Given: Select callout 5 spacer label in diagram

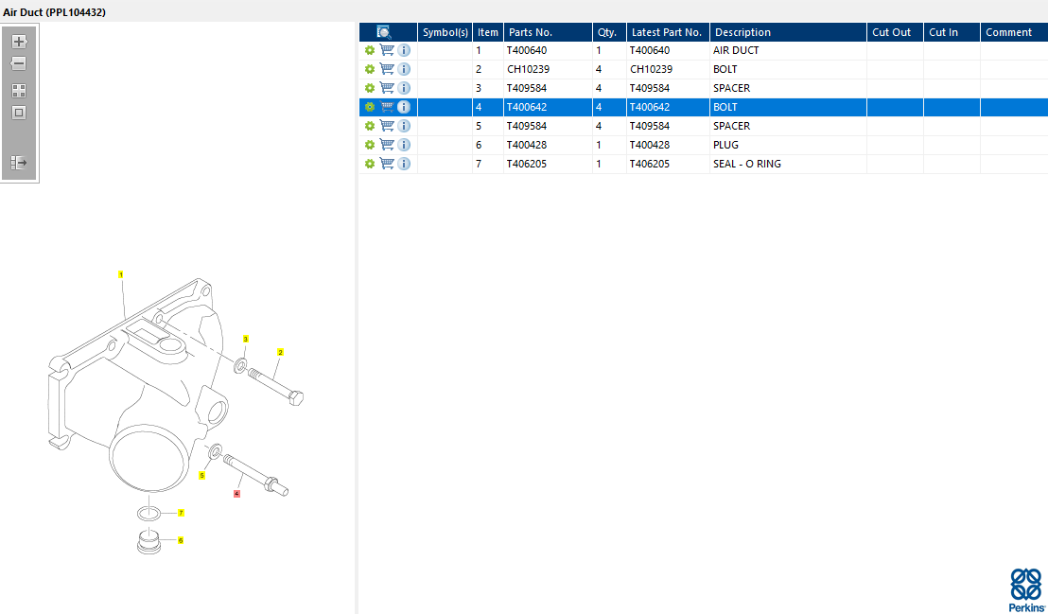Looking at the screenshot, I should (201, 476).
